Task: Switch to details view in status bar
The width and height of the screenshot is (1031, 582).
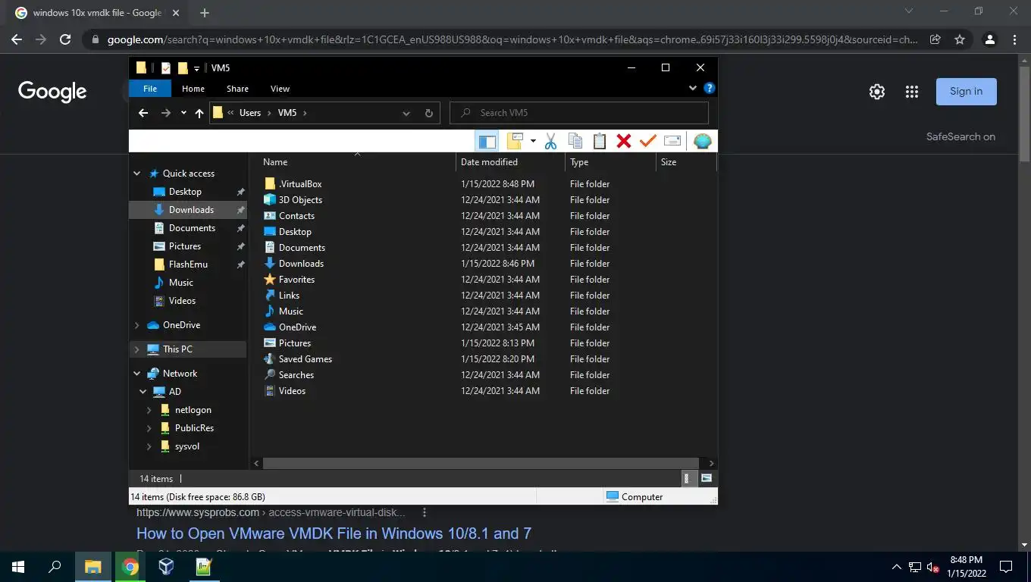Action: [687, 478]
